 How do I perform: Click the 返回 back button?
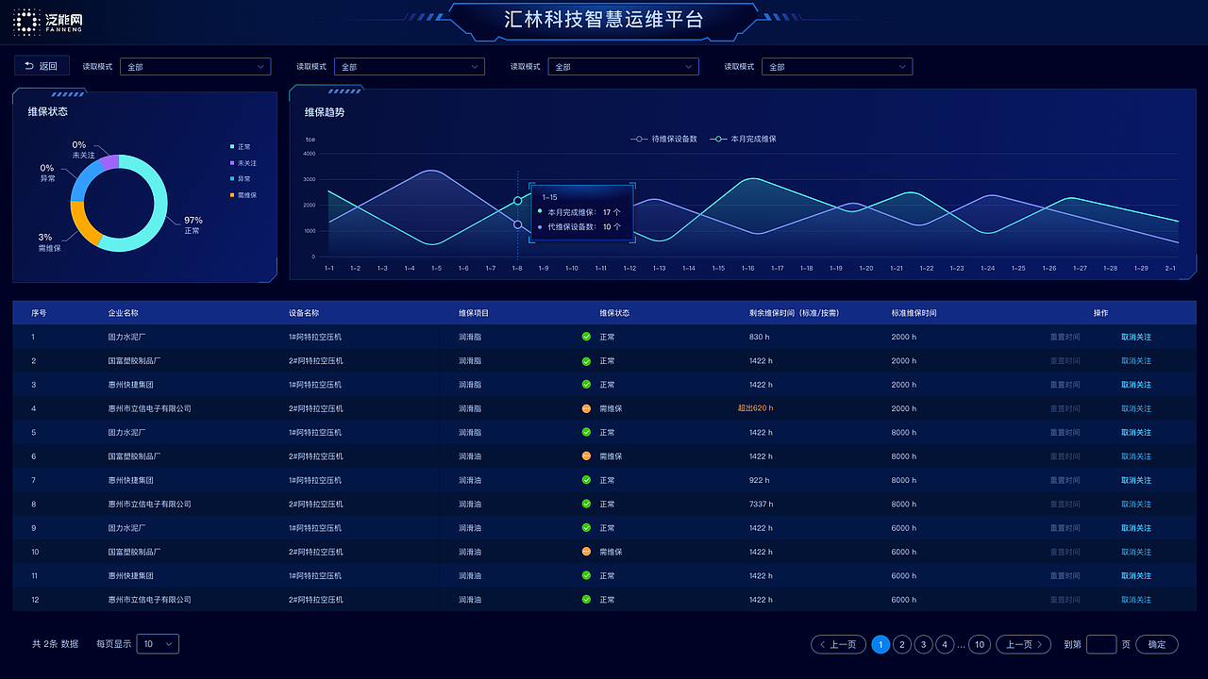[x=42, y=66]
